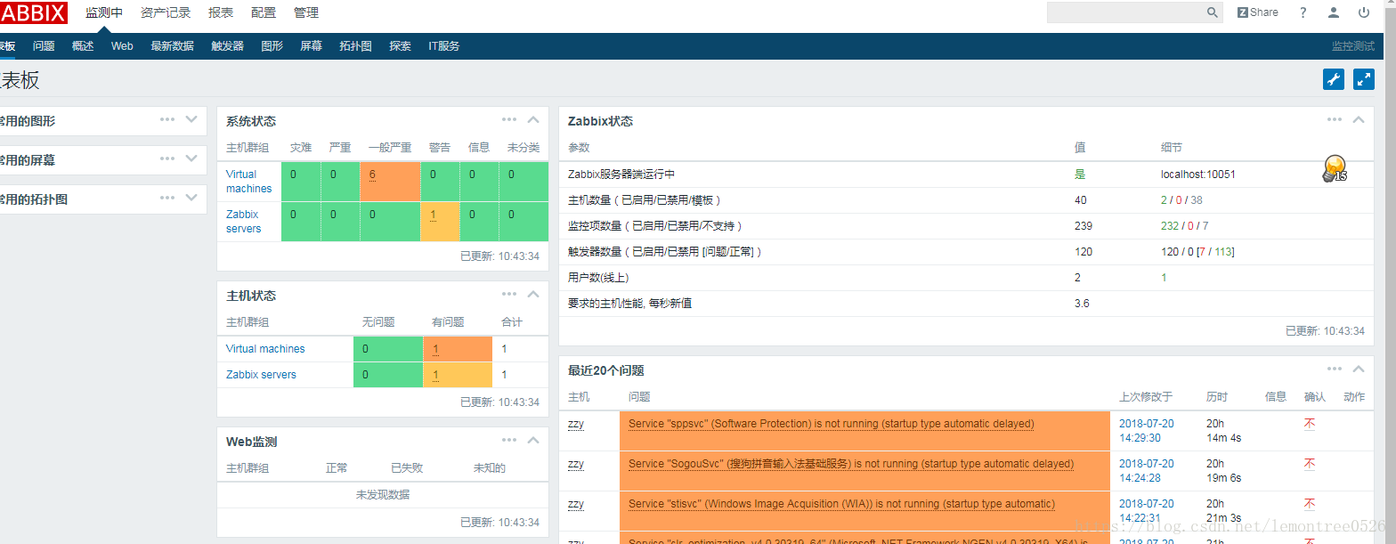
Task: Click the sppsvc service problem link
Action: (x=832, y=424)
